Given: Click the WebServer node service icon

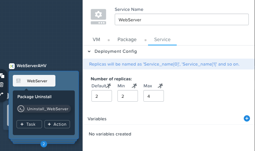Looking at the screenshot, I should [18, 81].
